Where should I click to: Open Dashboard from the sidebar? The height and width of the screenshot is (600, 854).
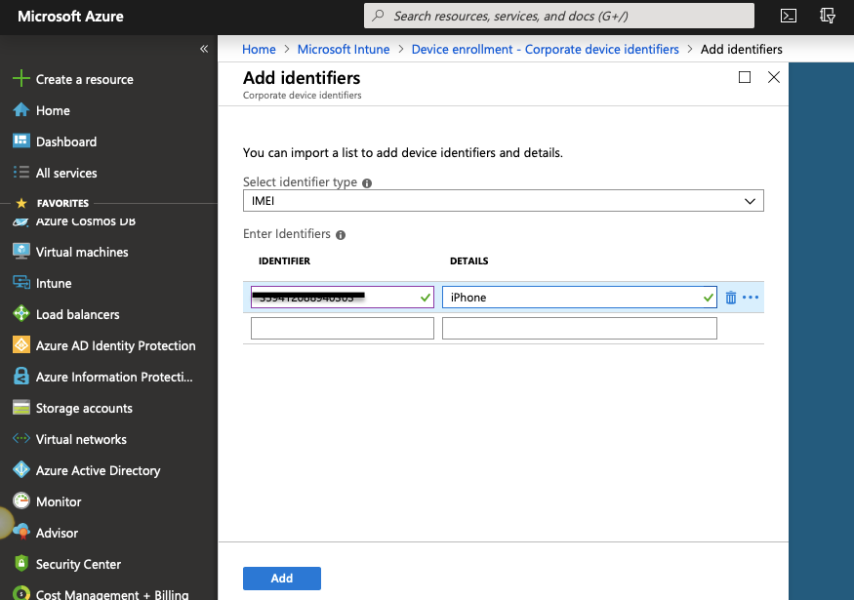point(66,141)
